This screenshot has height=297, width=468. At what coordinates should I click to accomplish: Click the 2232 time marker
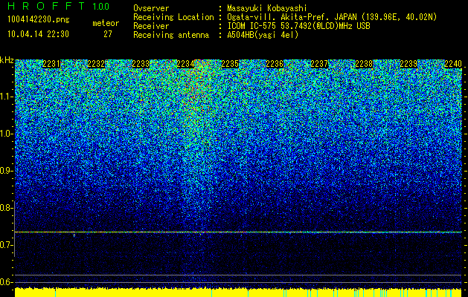(96, 64)
